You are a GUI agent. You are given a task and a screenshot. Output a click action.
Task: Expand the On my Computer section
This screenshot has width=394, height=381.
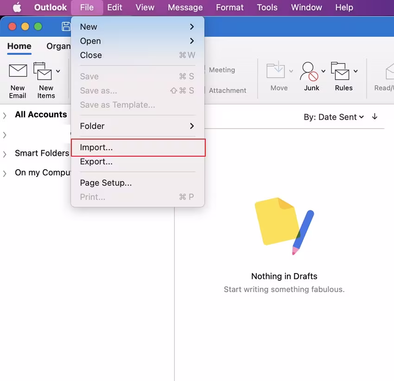coord(5,173)
